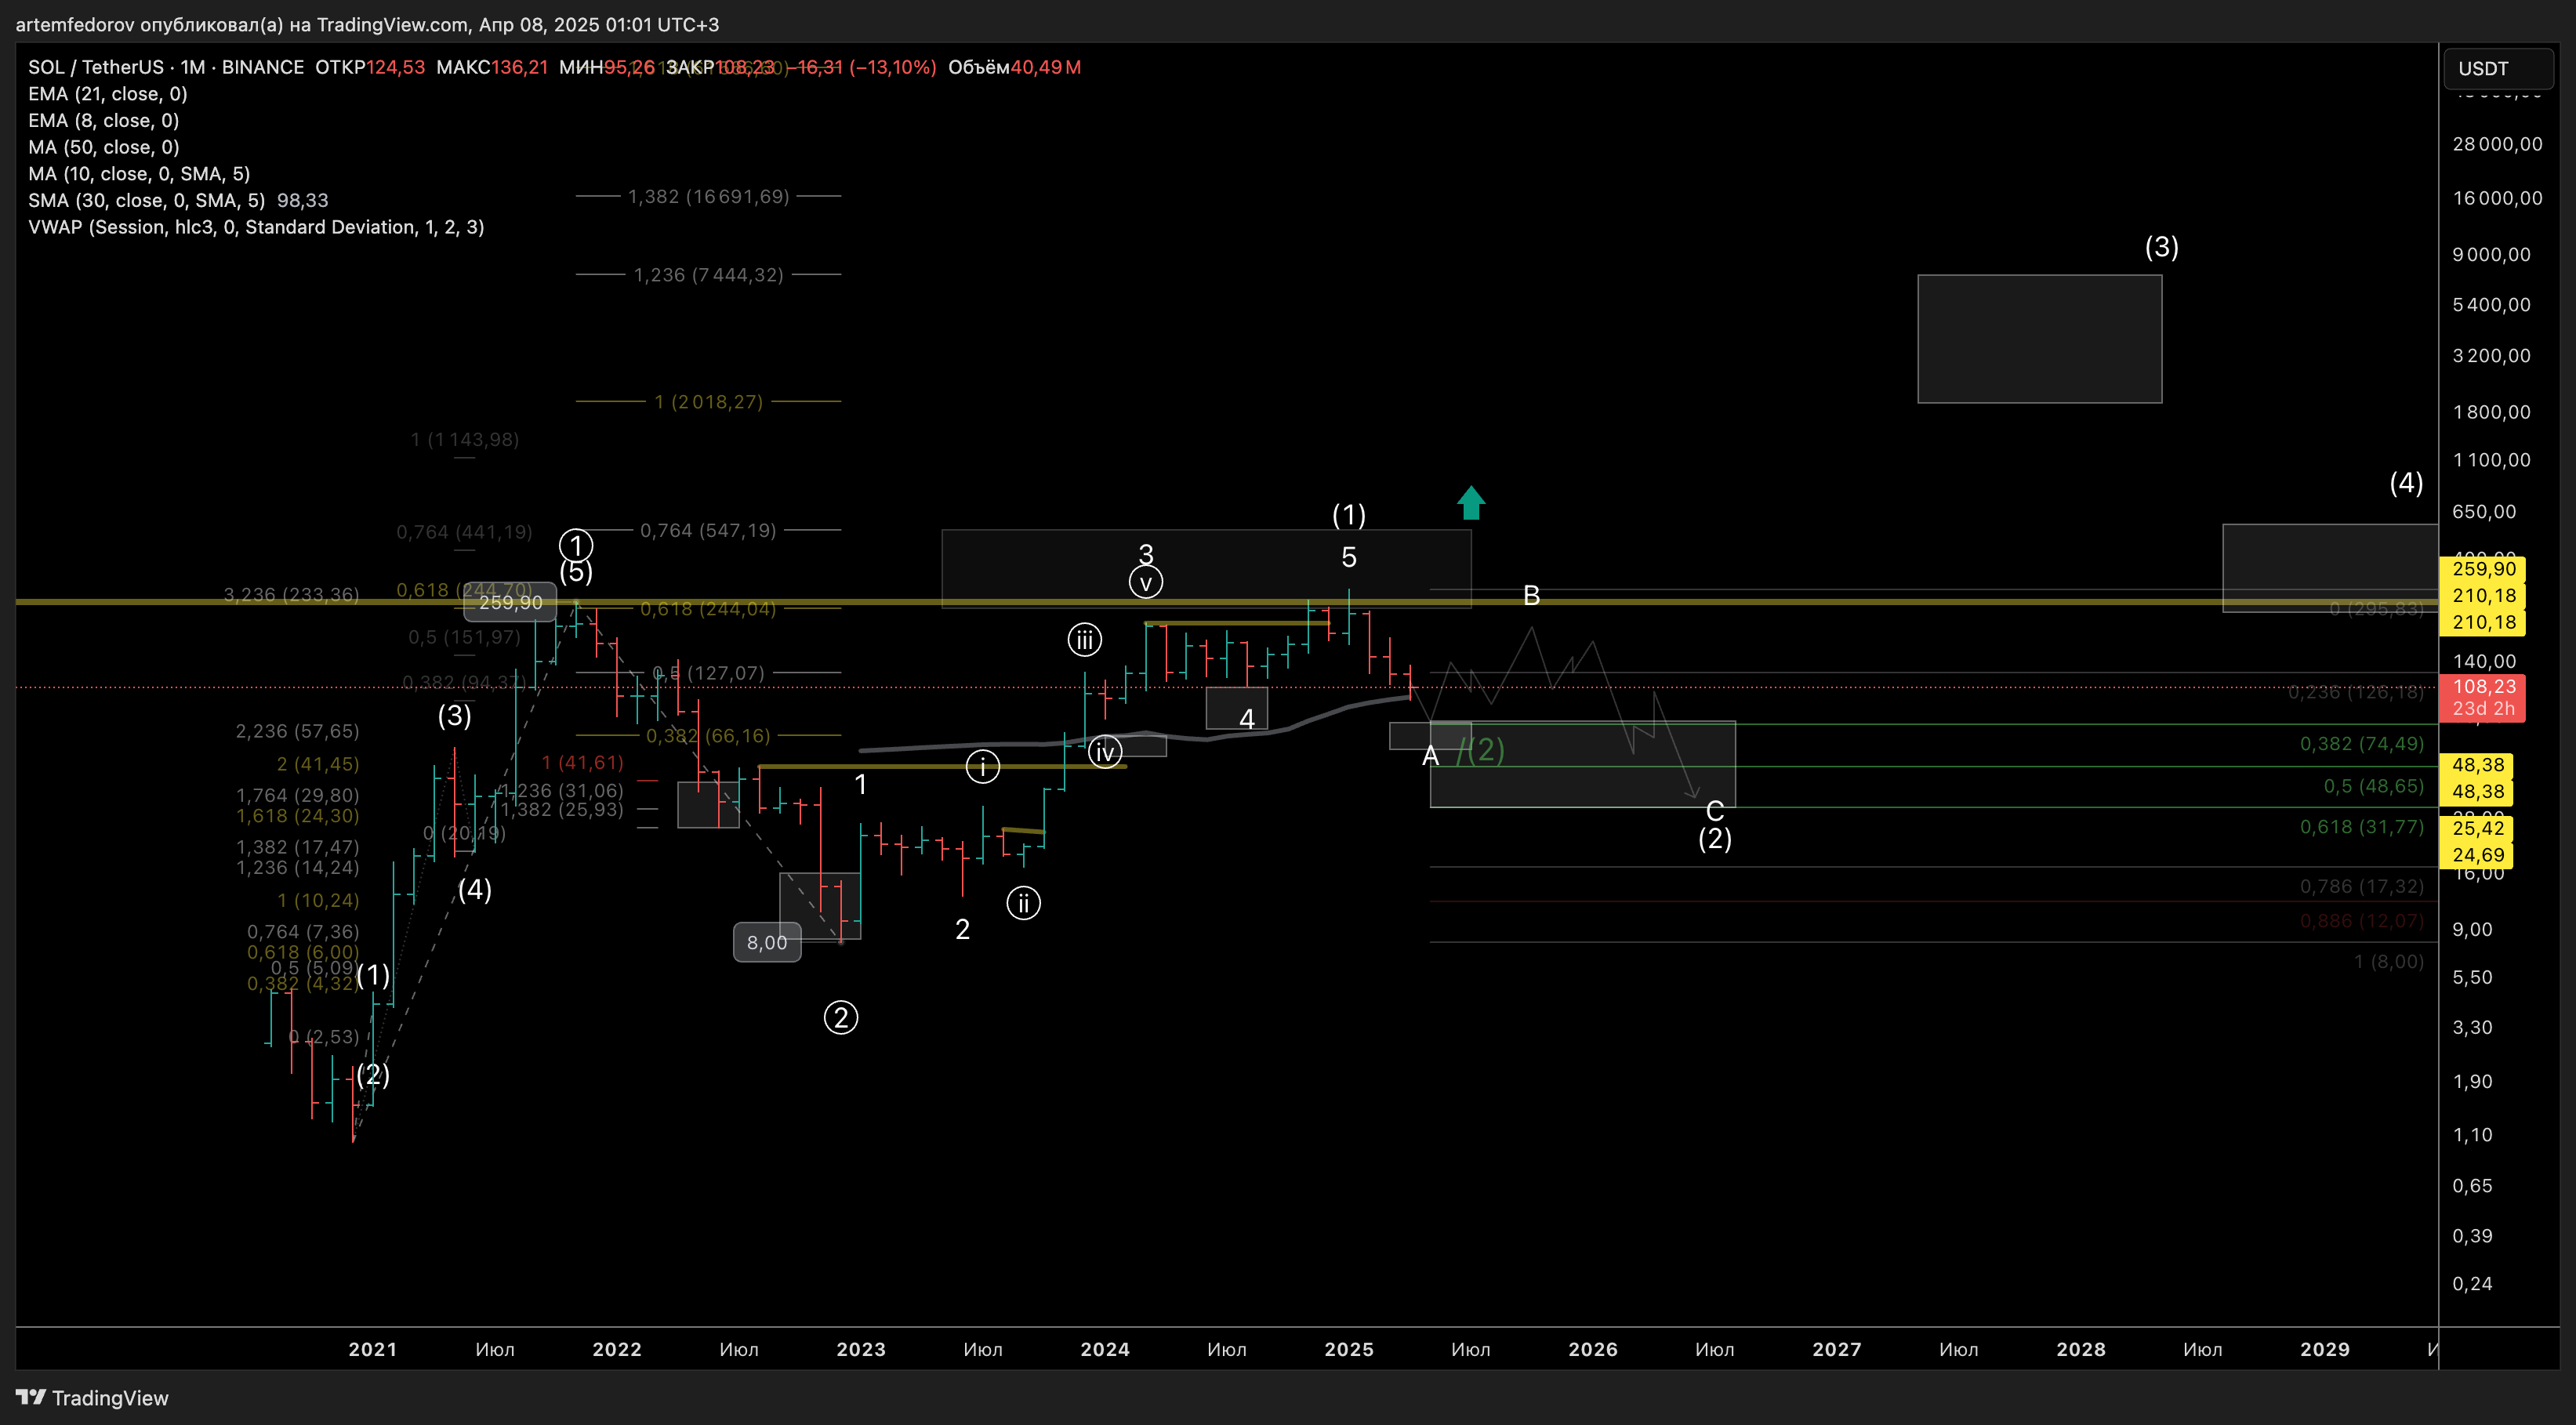The width and height of the screenshot is (2576, 1425).
Task: Select the 8,00 price callout on chart
Action: pyautogui.click(x=767, y=943)
